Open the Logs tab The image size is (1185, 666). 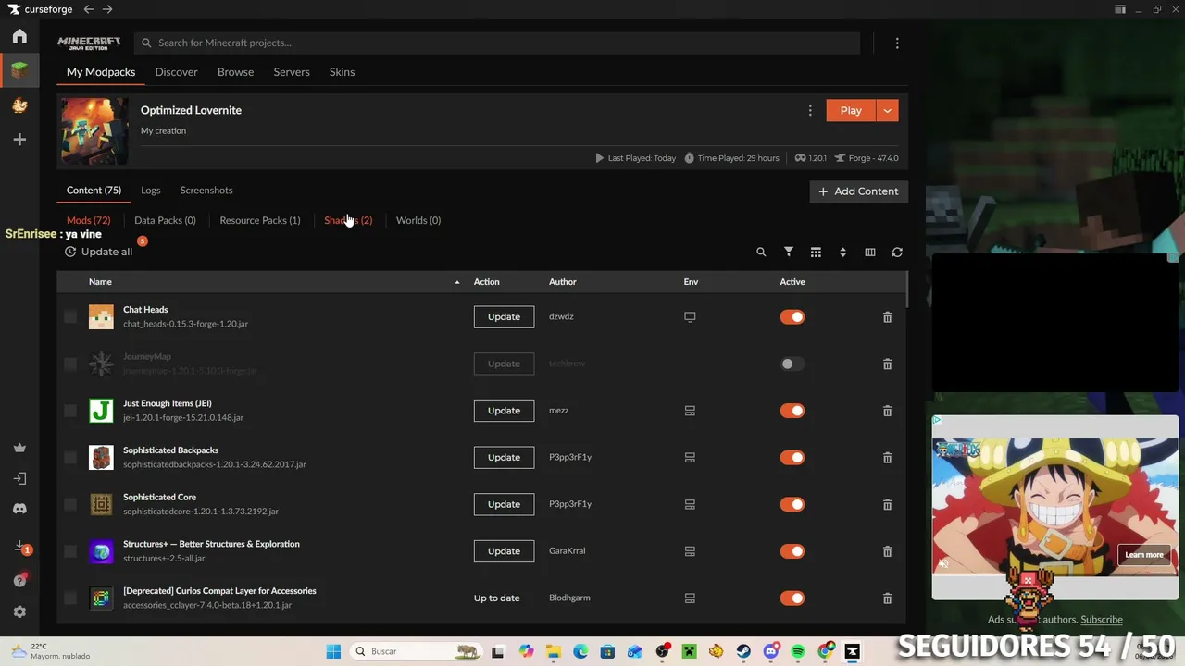150,191
